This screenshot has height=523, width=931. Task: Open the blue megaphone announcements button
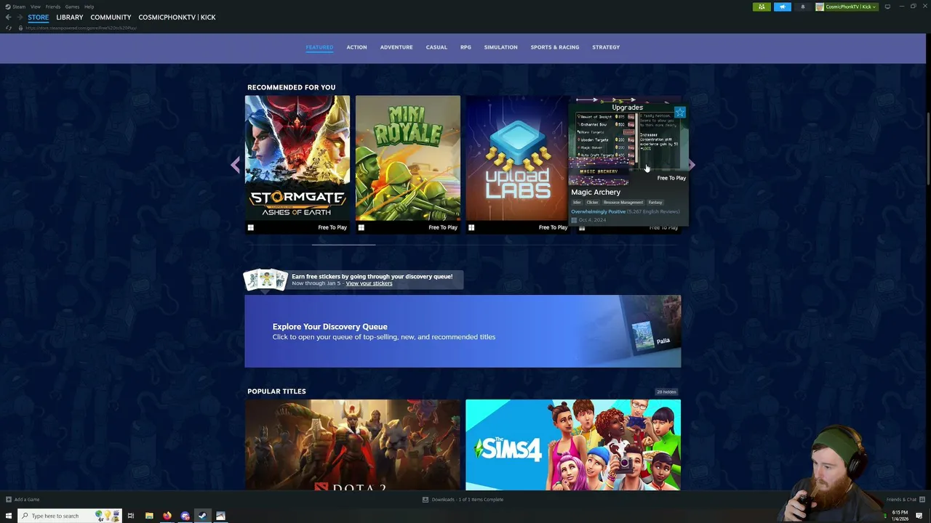point(783,7)
